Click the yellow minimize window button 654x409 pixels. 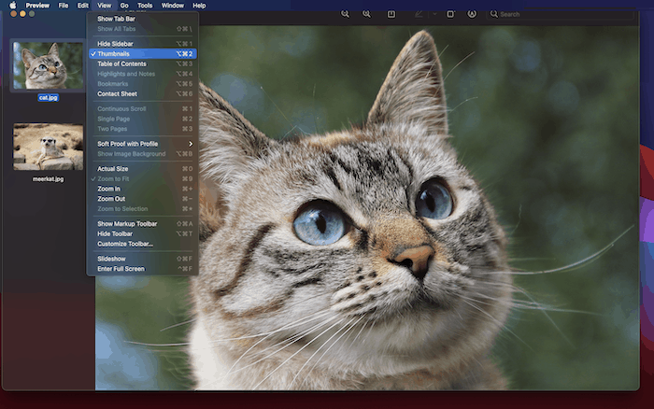pyautogui.click(x=22, y=14)
